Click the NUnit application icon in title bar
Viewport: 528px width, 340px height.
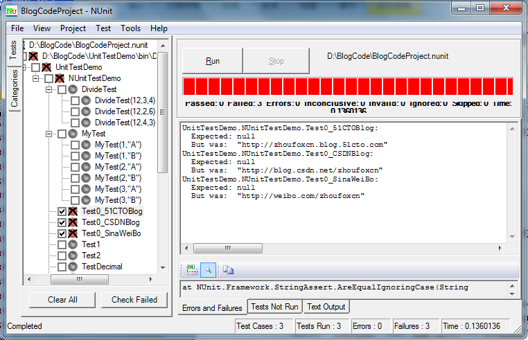point(12,11)
